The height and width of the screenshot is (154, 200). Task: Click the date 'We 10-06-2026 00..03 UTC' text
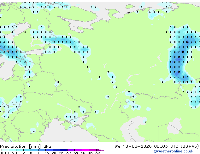(x=146, y=146)
